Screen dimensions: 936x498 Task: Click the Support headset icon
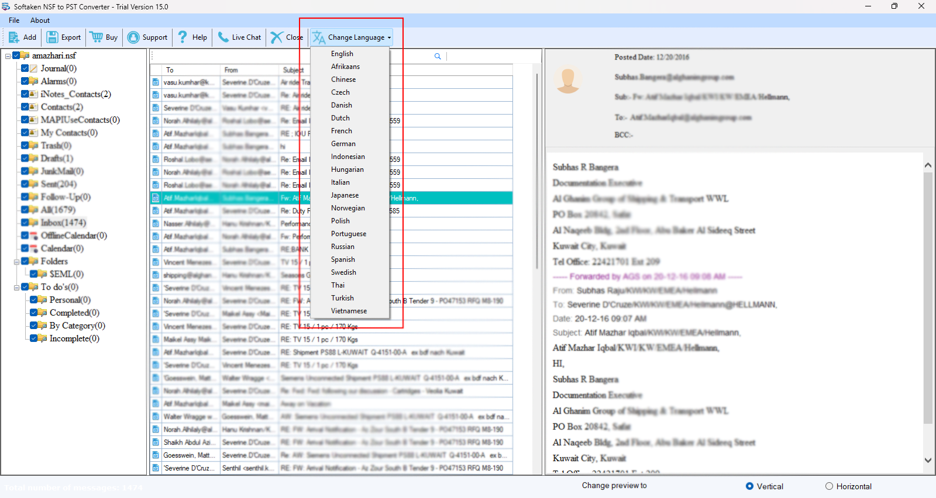133,37
